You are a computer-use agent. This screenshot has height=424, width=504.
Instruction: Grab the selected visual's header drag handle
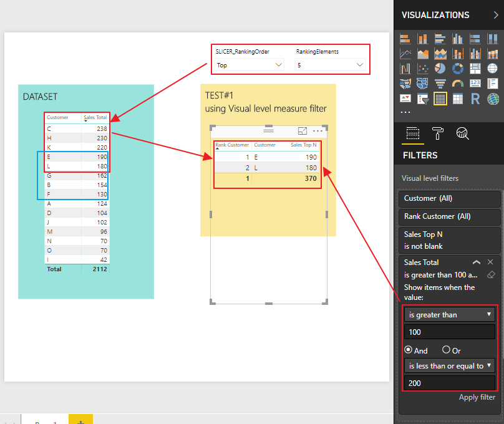[268, 130]
